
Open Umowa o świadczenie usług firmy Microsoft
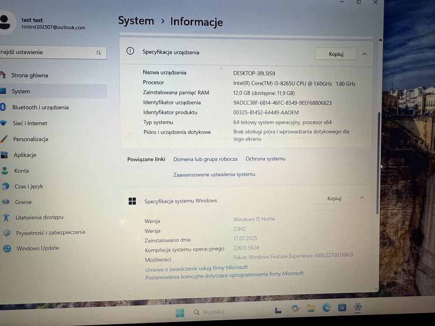pos(197,268)
